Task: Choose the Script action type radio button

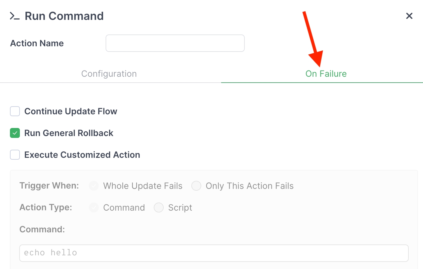Action: coord(159,207)
